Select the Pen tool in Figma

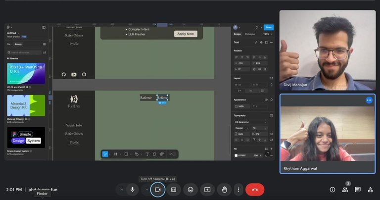click(x=137, y=154)
